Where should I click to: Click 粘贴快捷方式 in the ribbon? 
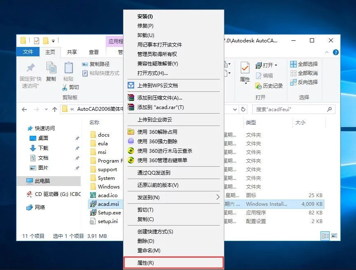pyautogui.click(x=100, y=73)
